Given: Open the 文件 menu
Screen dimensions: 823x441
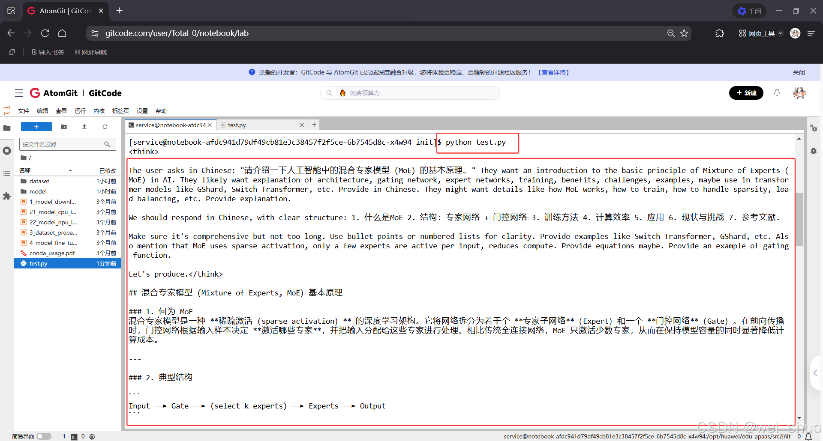Looking at the screenshot, I should point(24,111).
